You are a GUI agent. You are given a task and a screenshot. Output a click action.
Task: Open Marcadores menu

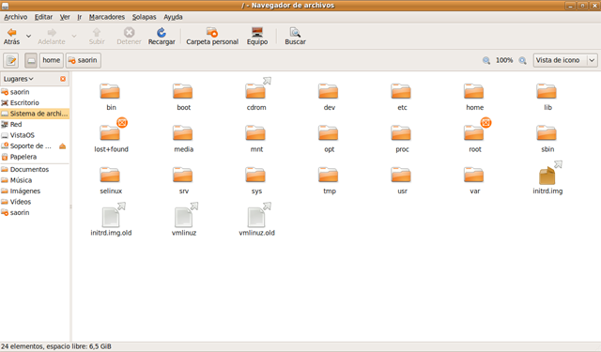point(107,17)
